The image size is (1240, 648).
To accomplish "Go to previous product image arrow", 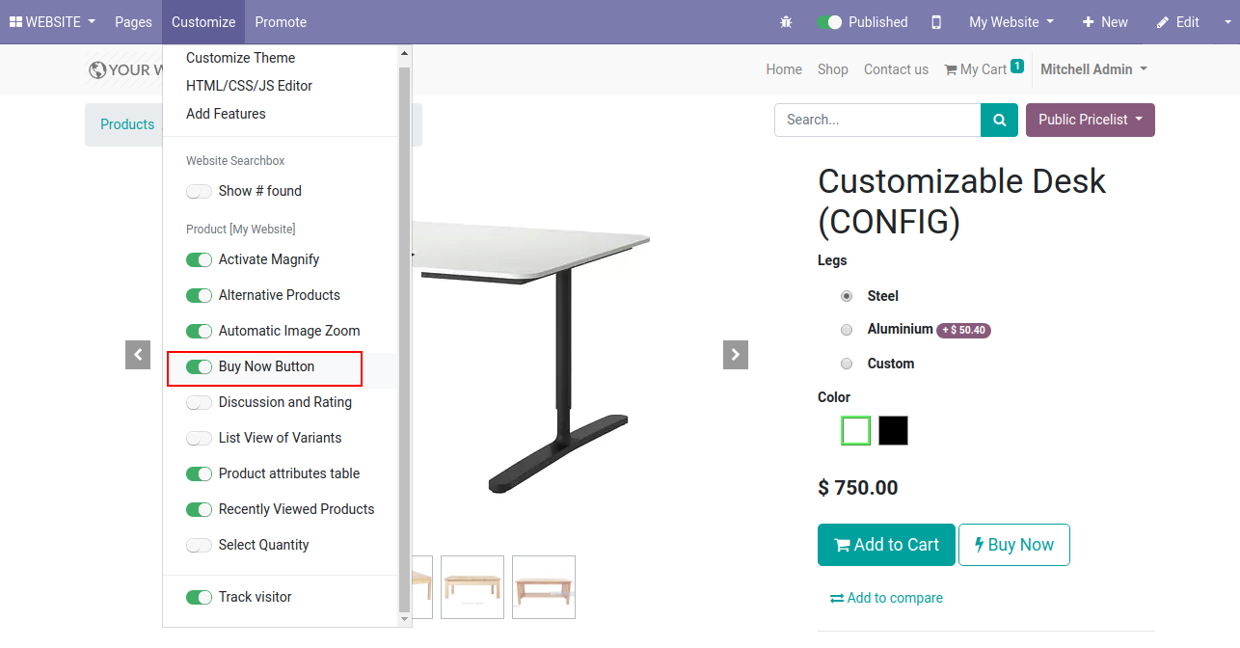I will click(138, 355).
